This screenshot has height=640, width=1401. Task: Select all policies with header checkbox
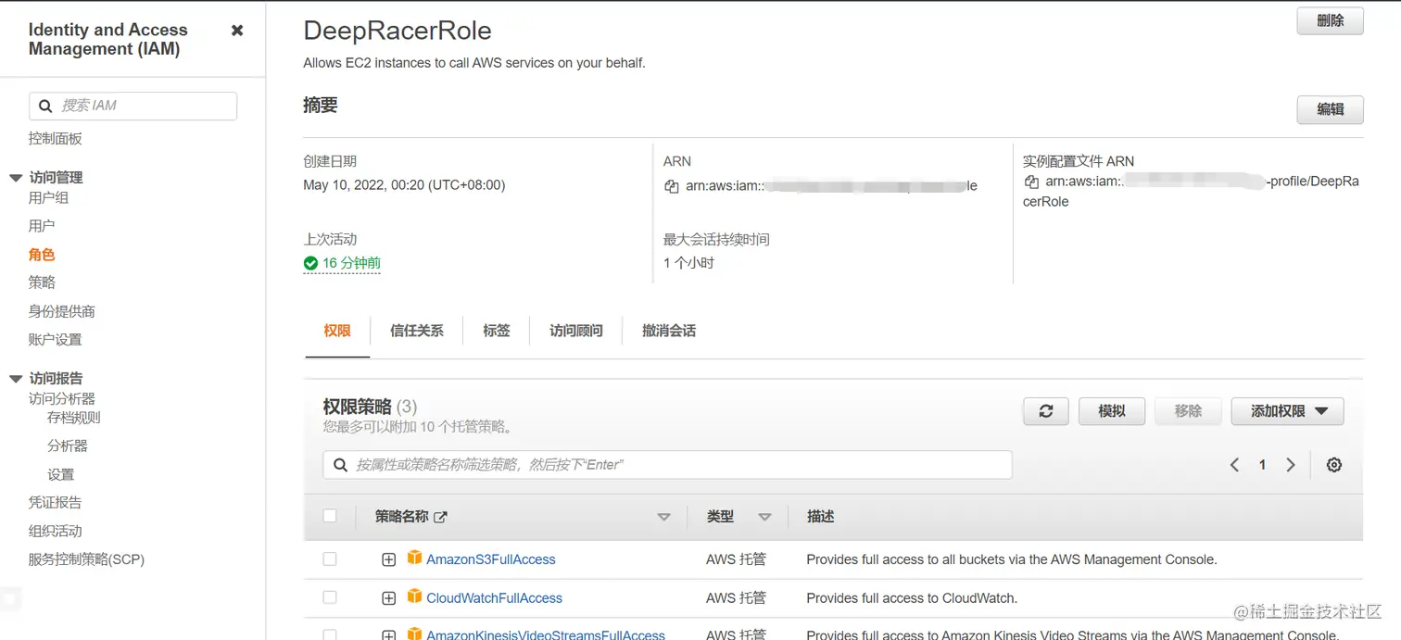coord(330,516)
